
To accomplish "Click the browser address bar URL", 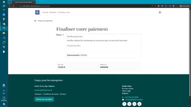I will pyautogui.click(x=34, y=6).
